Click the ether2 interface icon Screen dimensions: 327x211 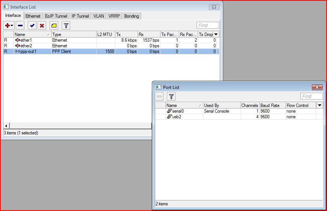[x=18, y=46]
